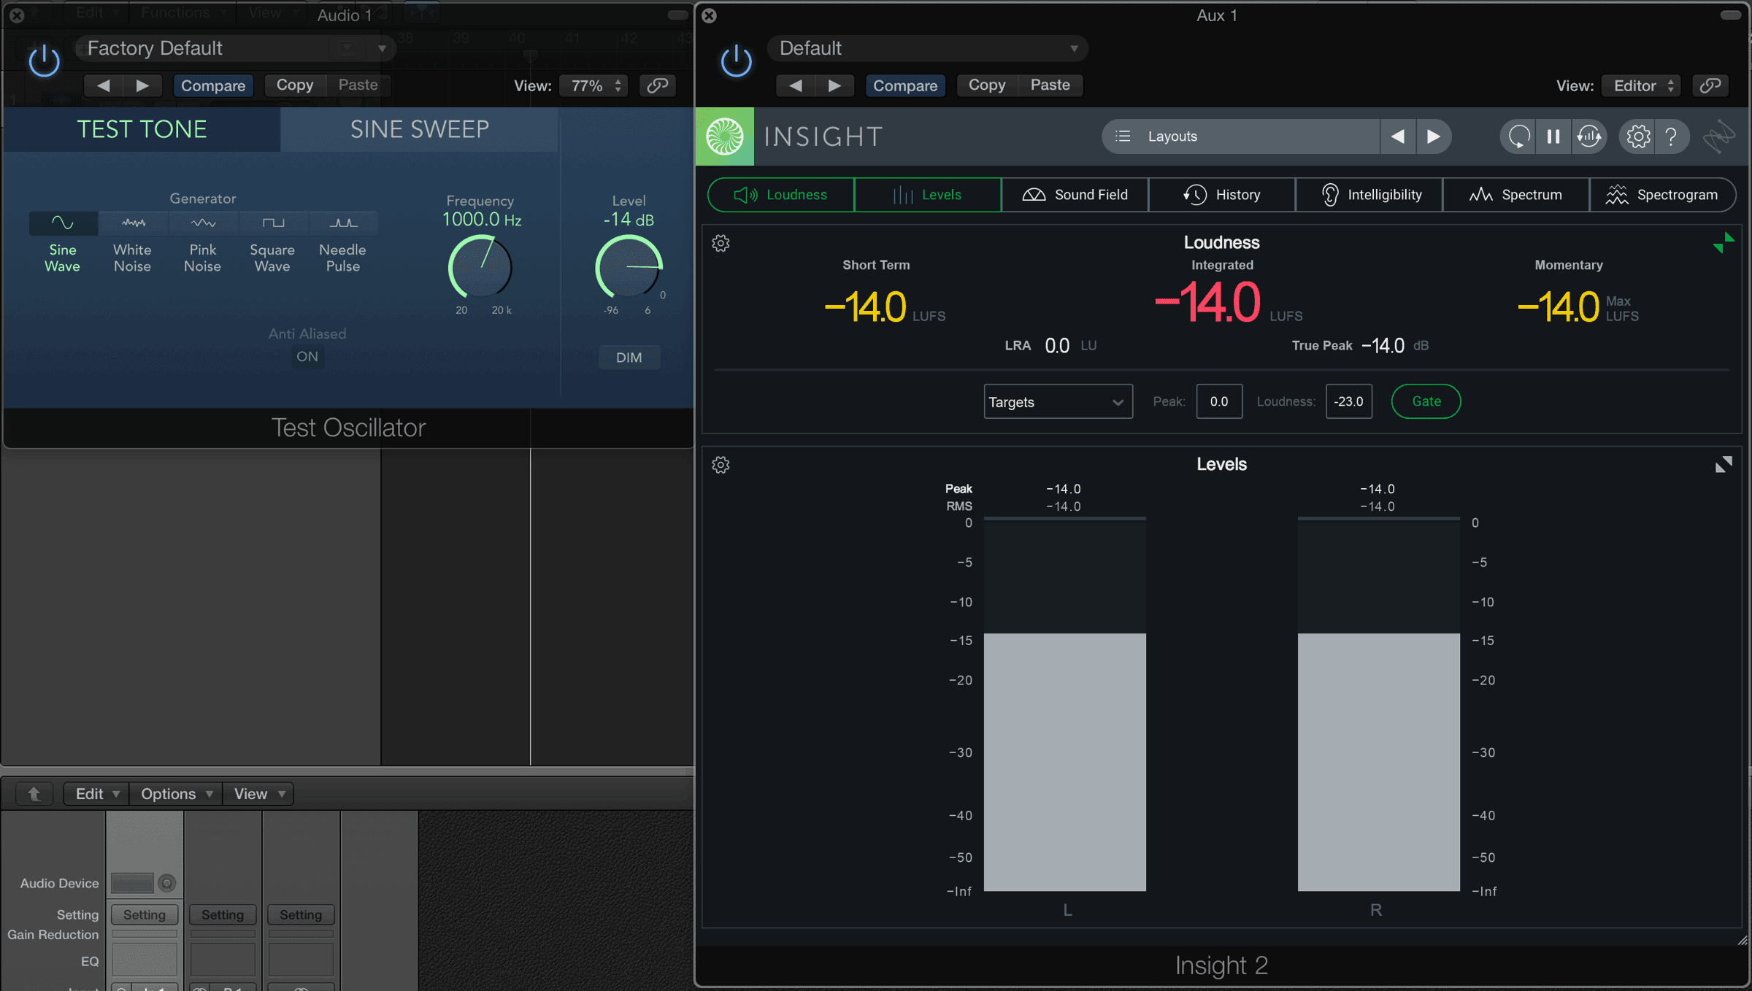Click Copy in Insight window
This screenshot has width=1752, height=991.
pos(987,85)
